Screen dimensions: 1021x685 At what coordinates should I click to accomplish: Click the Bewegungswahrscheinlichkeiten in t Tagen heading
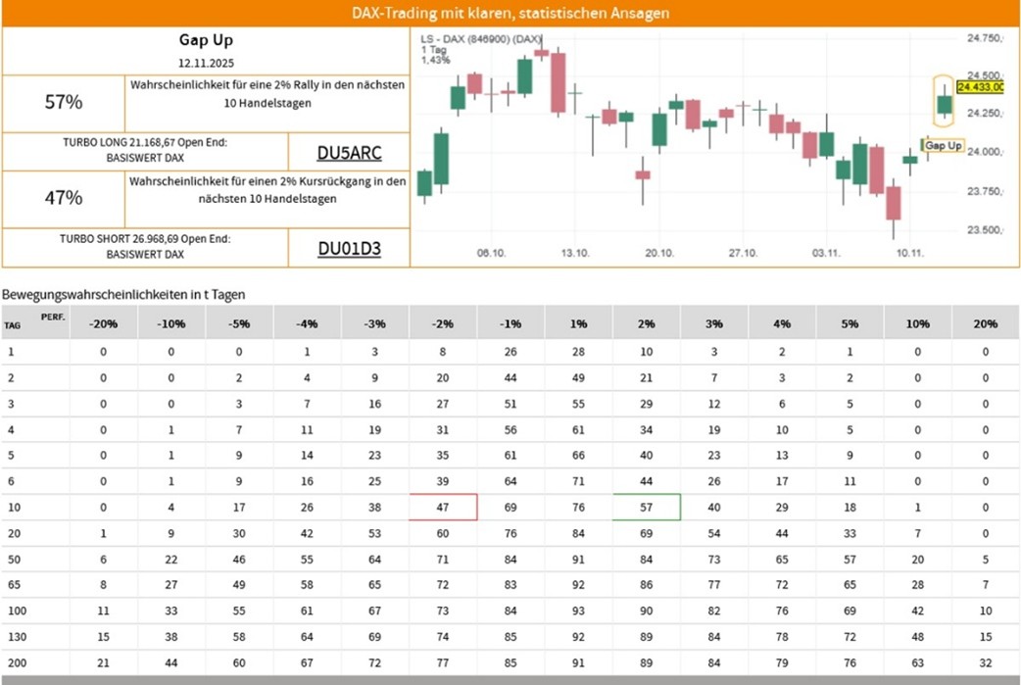click(123, 294)
